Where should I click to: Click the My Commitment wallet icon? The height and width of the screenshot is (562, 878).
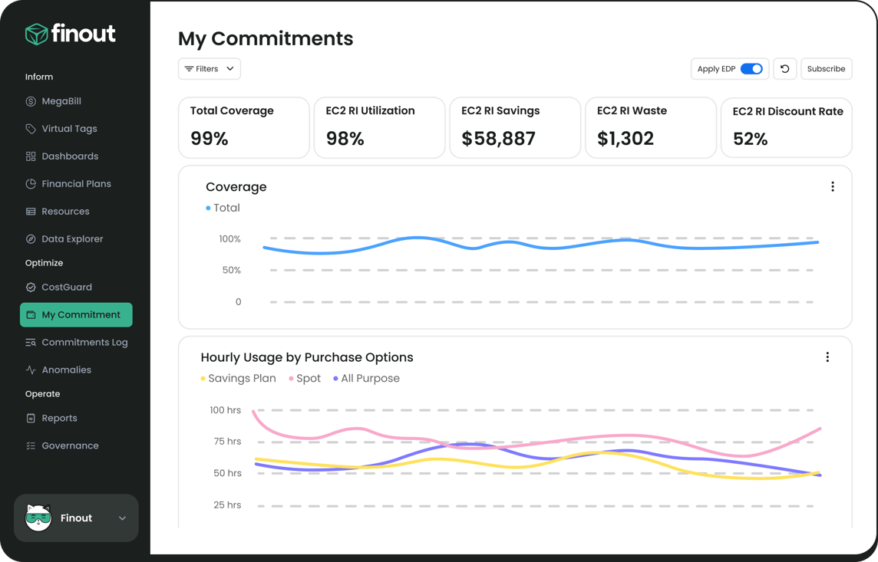pyautogui.click(x=31, y=315)
